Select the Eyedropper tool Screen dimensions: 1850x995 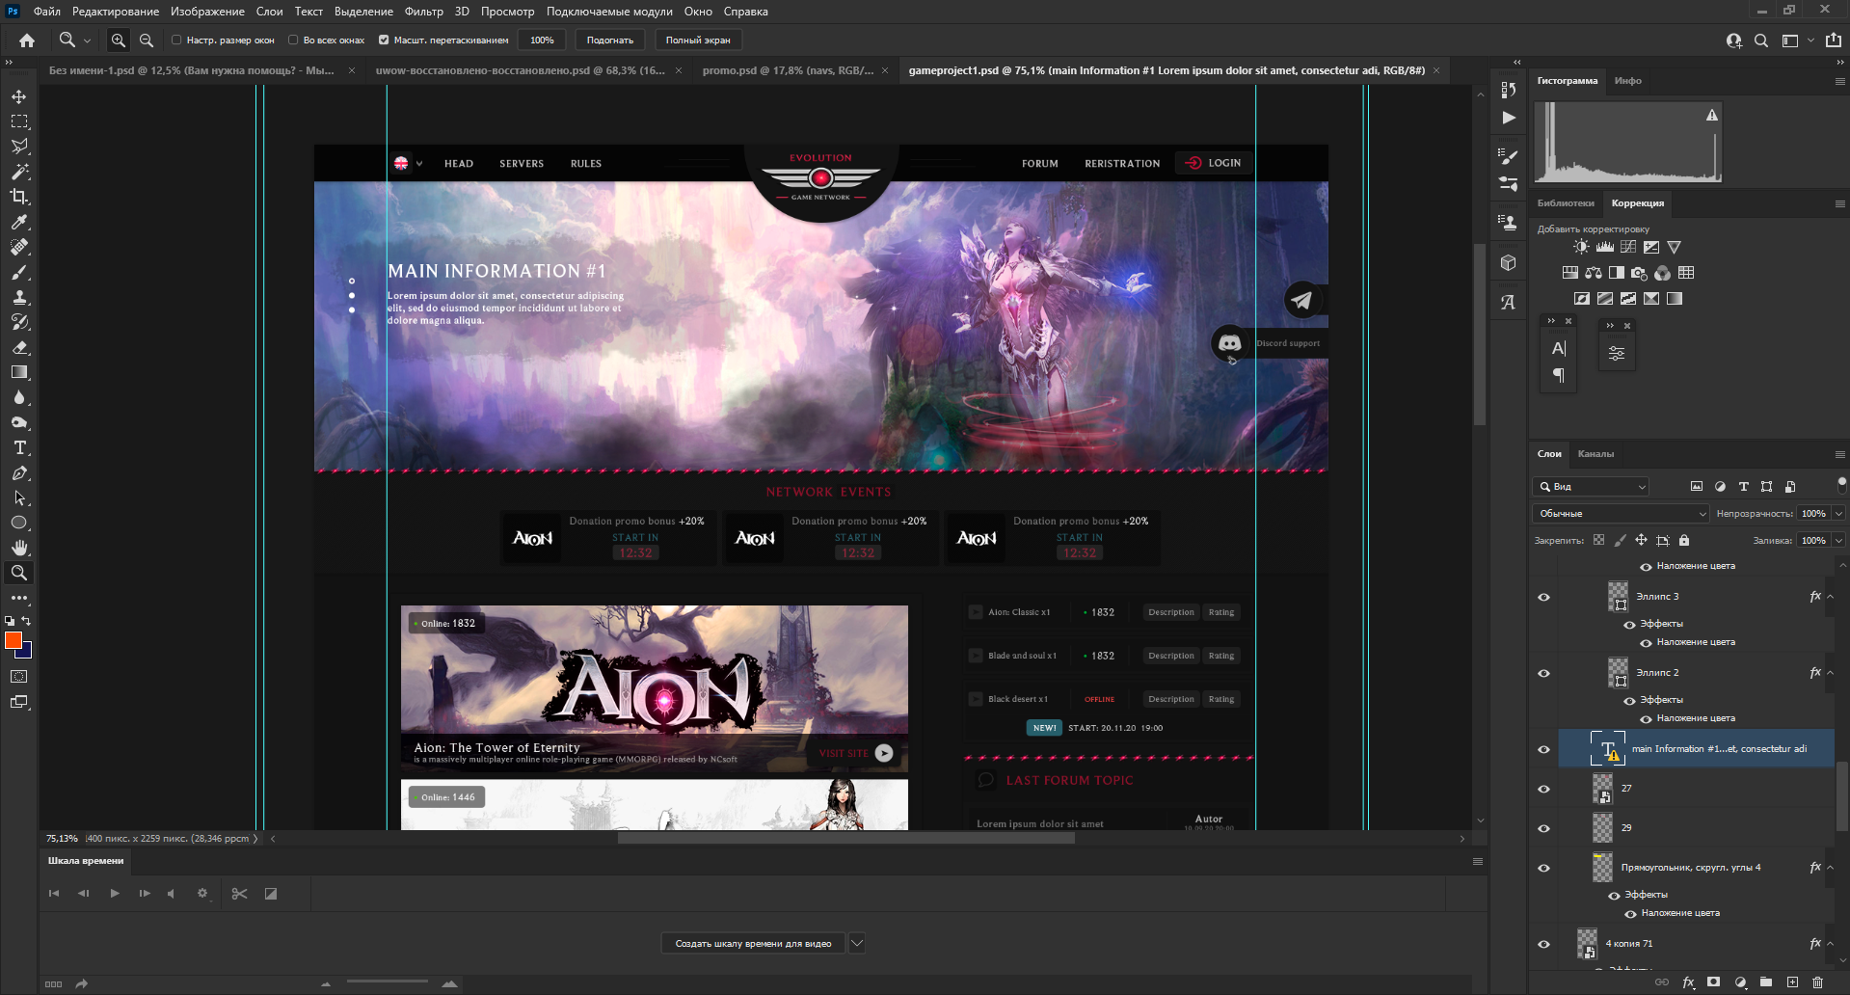19,222
